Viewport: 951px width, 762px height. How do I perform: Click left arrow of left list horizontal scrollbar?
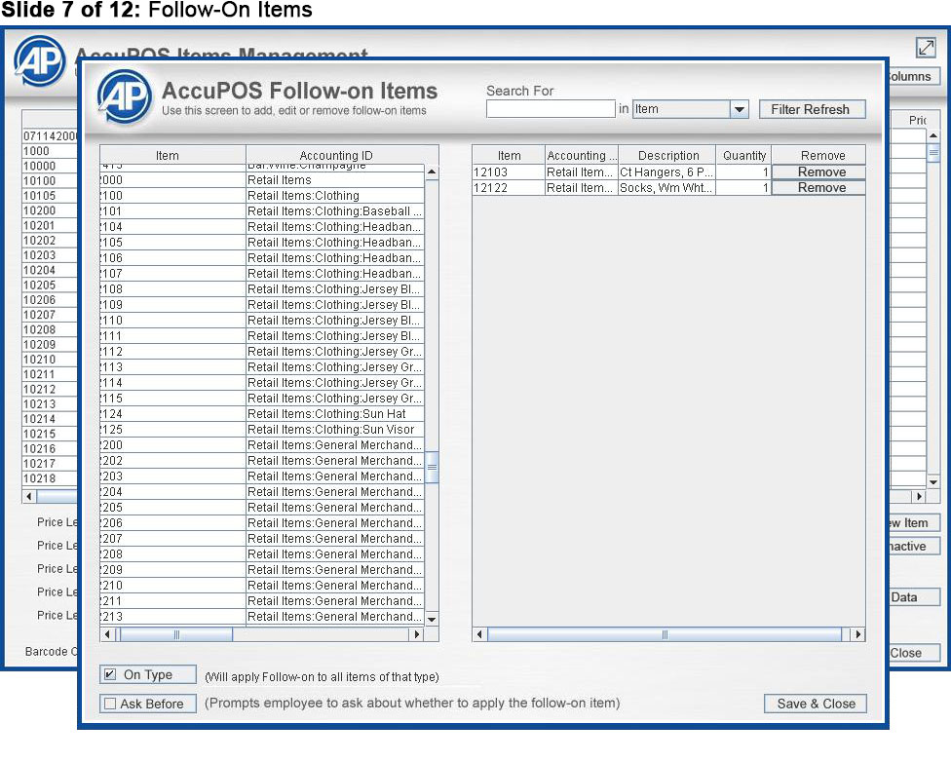point(107,634)
